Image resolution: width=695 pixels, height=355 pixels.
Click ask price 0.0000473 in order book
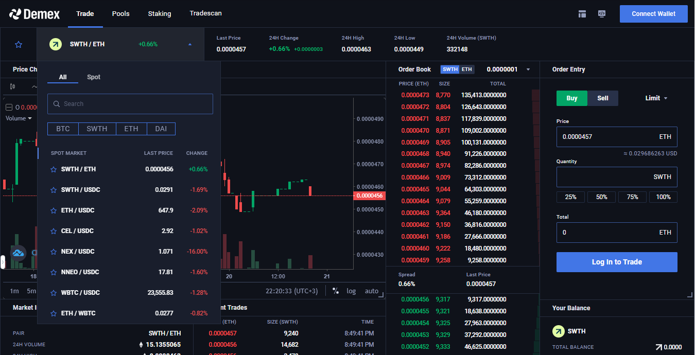pos(415,95)
